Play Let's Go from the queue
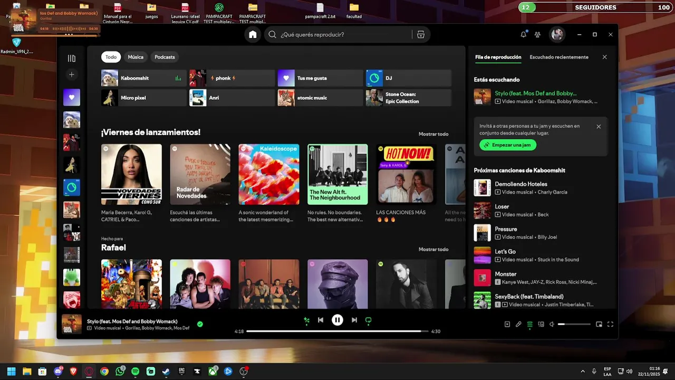 click(541, 255)
